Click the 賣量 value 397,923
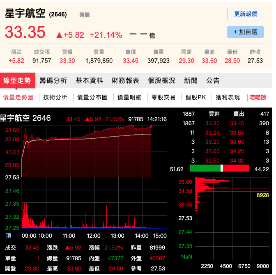 [159, 61]
